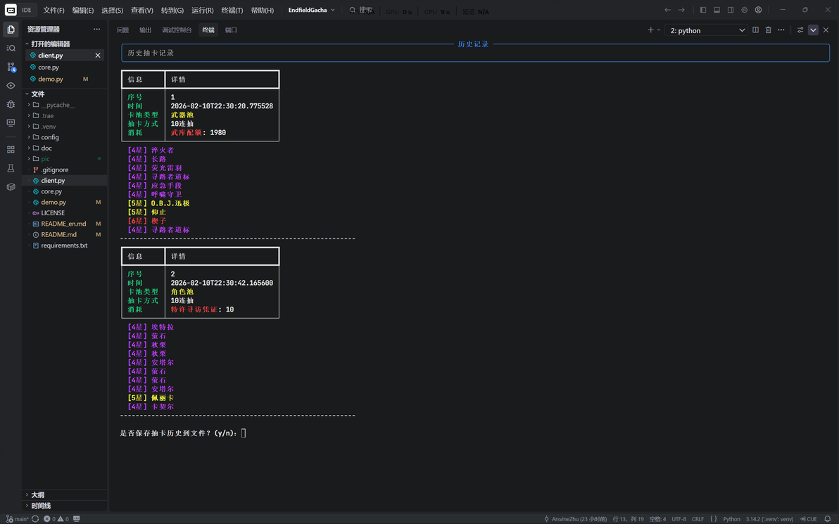Close the terminal panel
This screenshot has width=839, height=524.
pos(826,30)
